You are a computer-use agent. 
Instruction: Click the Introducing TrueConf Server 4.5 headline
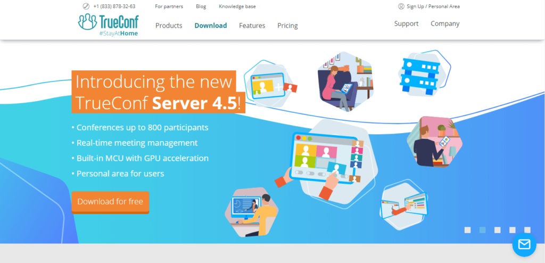click(x=158, y=92)
